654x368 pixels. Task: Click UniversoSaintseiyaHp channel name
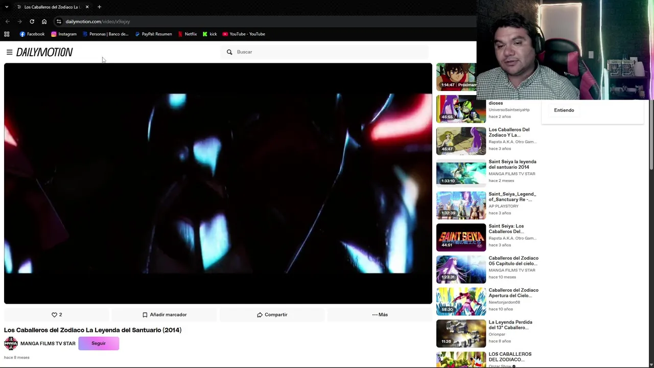coord(509,110)
